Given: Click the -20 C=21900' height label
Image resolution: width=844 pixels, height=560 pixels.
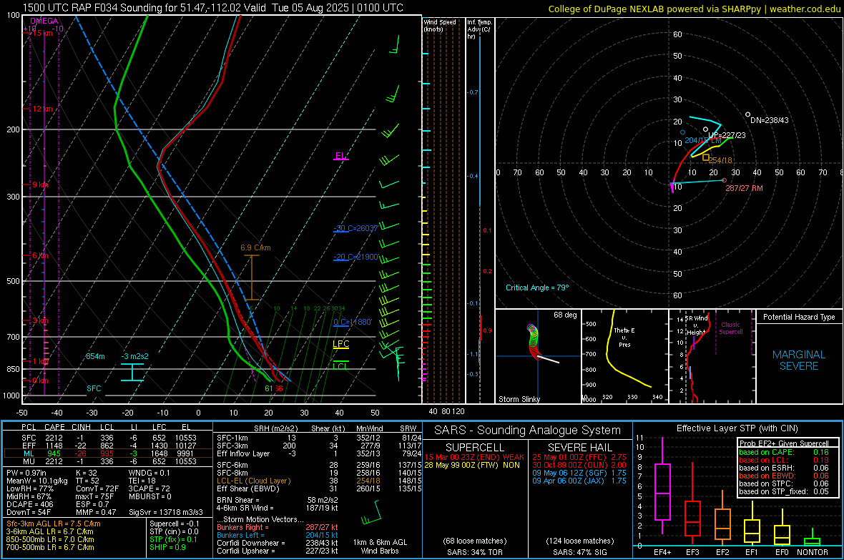Looking at the screenshot, I should (x=355, y=257).
